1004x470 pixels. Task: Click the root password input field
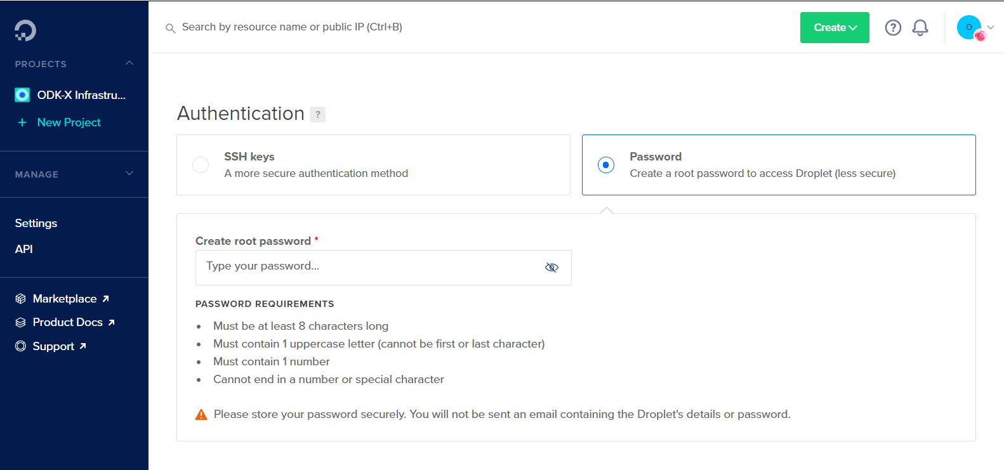(383, 268)
